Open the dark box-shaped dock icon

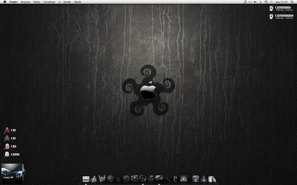[x=151, y=179]
